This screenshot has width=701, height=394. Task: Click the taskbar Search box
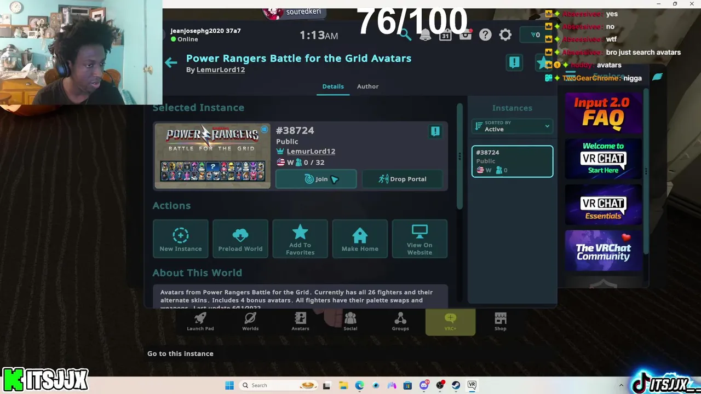point(278,385)
